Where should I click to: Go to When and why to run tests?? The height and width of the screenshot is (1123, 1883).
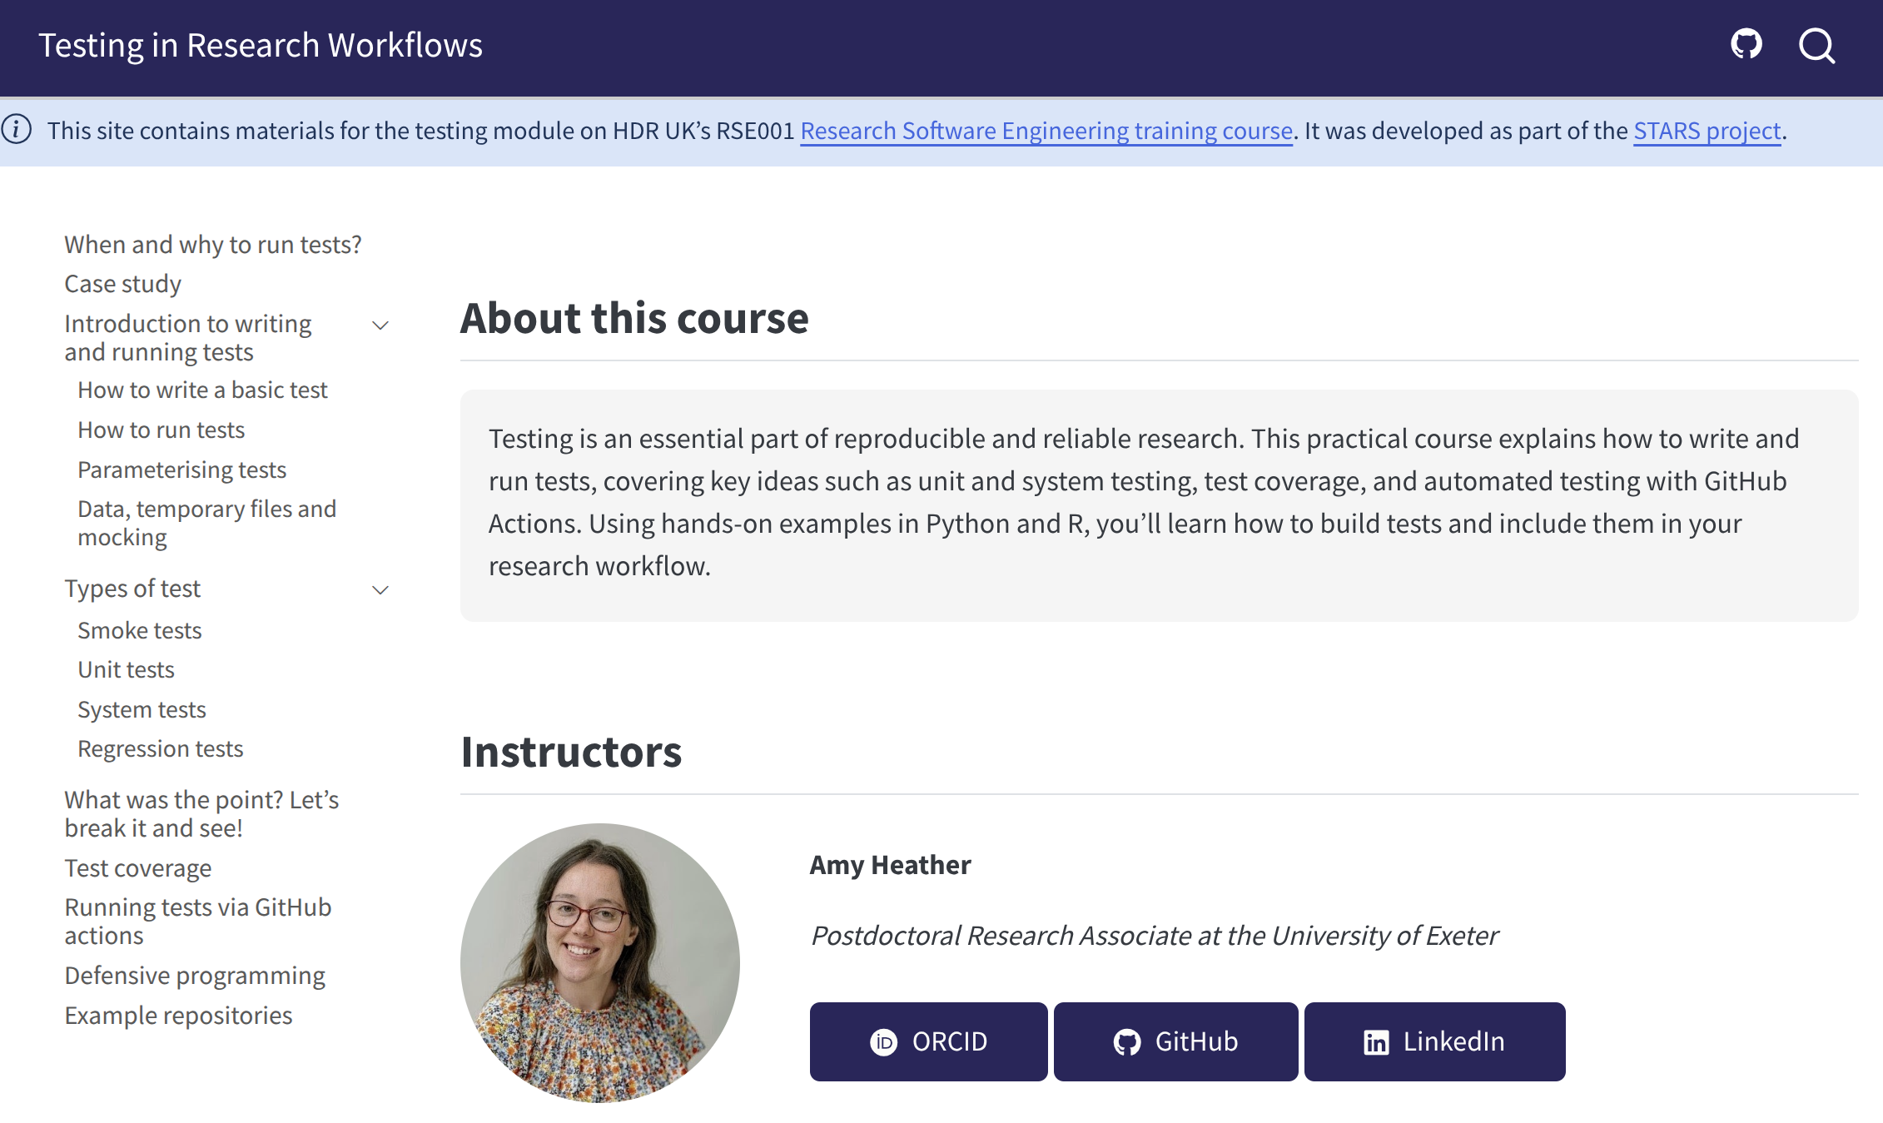click(213, 245)
